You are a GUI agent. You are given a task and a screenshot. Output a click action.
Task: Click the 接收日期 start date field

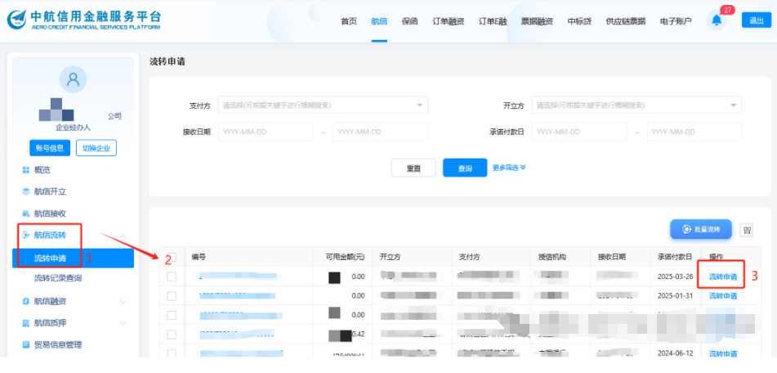pos(266,132)
